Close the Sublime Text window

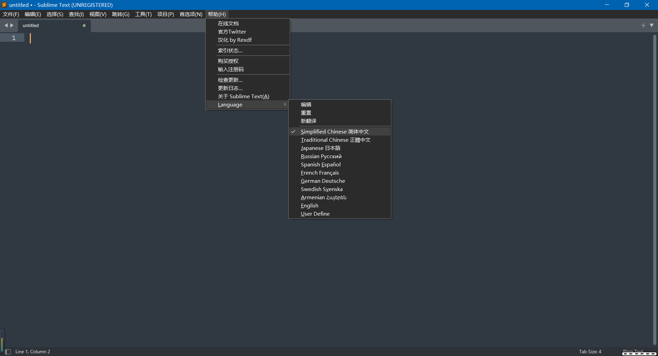647,5
